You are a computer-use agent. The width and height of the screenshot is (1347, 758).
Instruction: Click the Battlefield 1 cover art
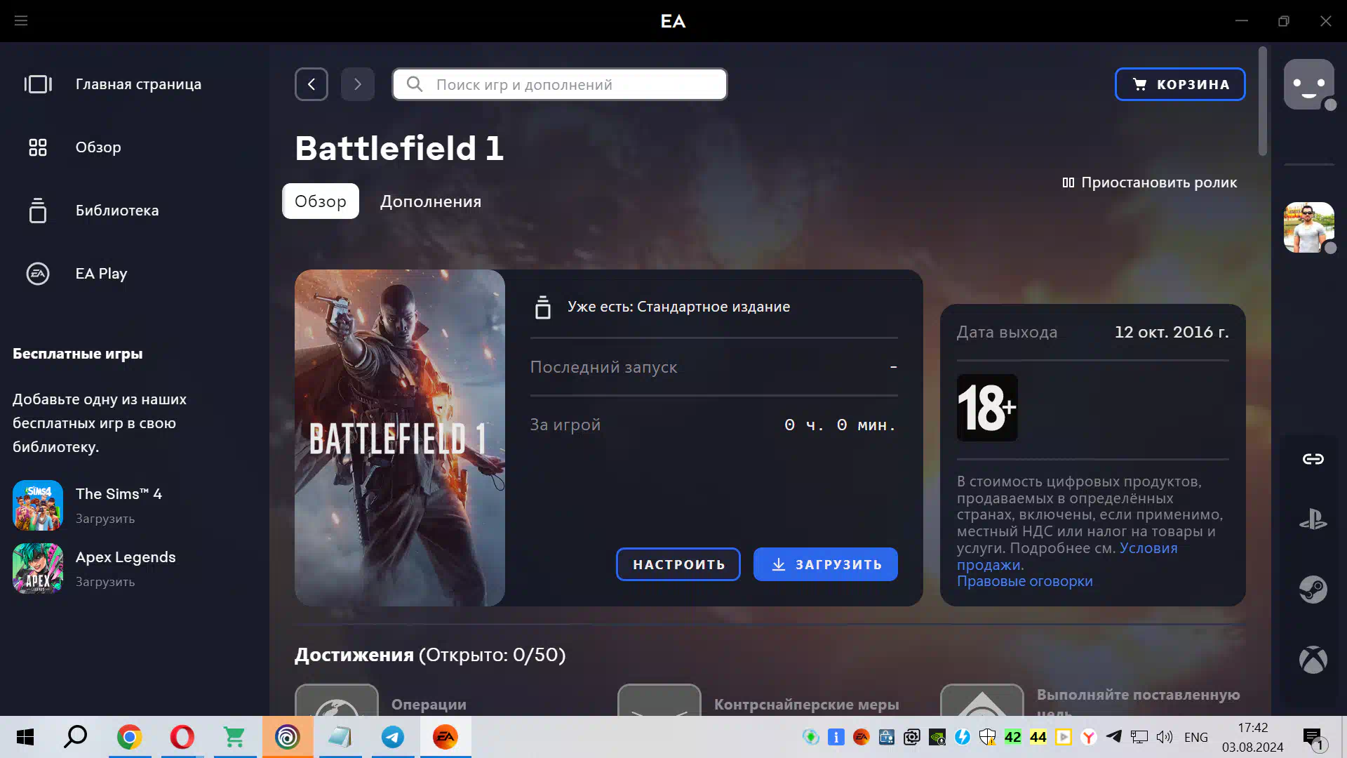pyautogui.click(x=400, y=438)
